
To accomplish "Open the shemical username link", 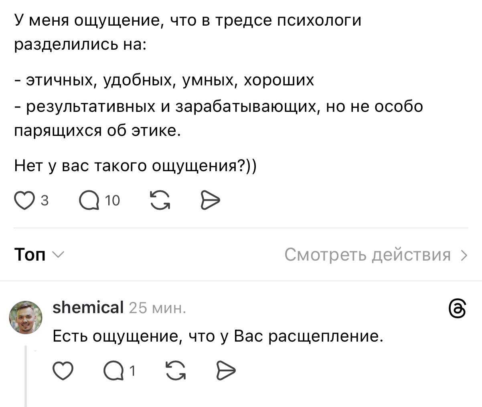I will point(88,308).
